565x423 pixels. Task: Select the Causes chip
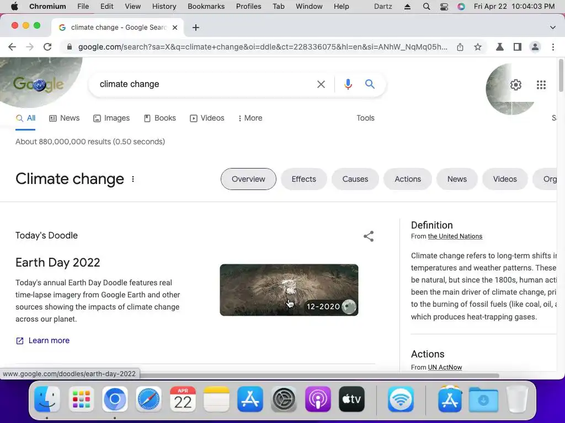point(355,179)
